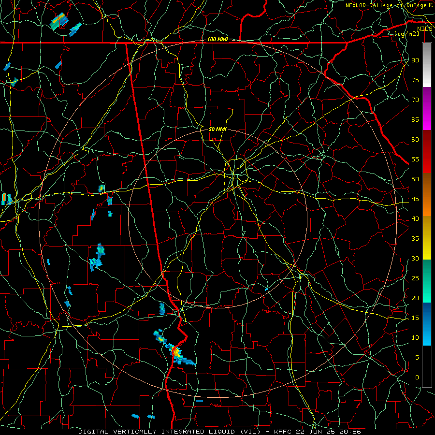
Task: Click the scale value 20
Action: click(415, 298)
